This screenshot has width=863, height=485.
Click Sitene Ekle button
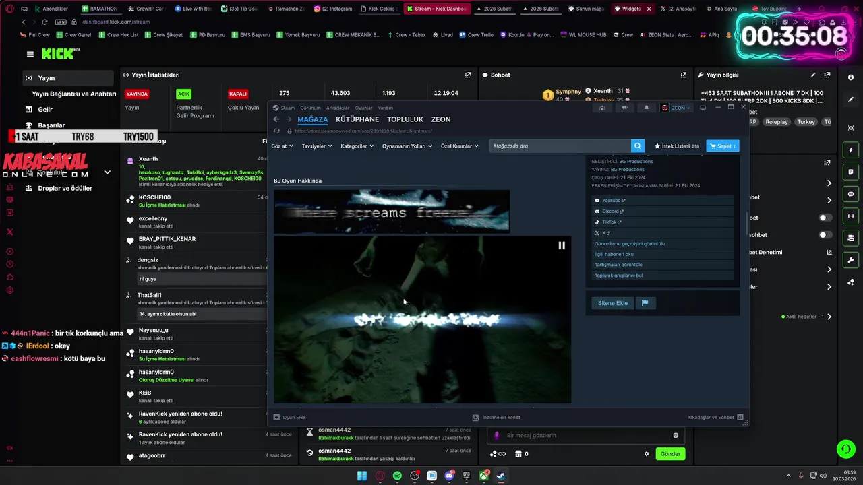pos(613,303)
